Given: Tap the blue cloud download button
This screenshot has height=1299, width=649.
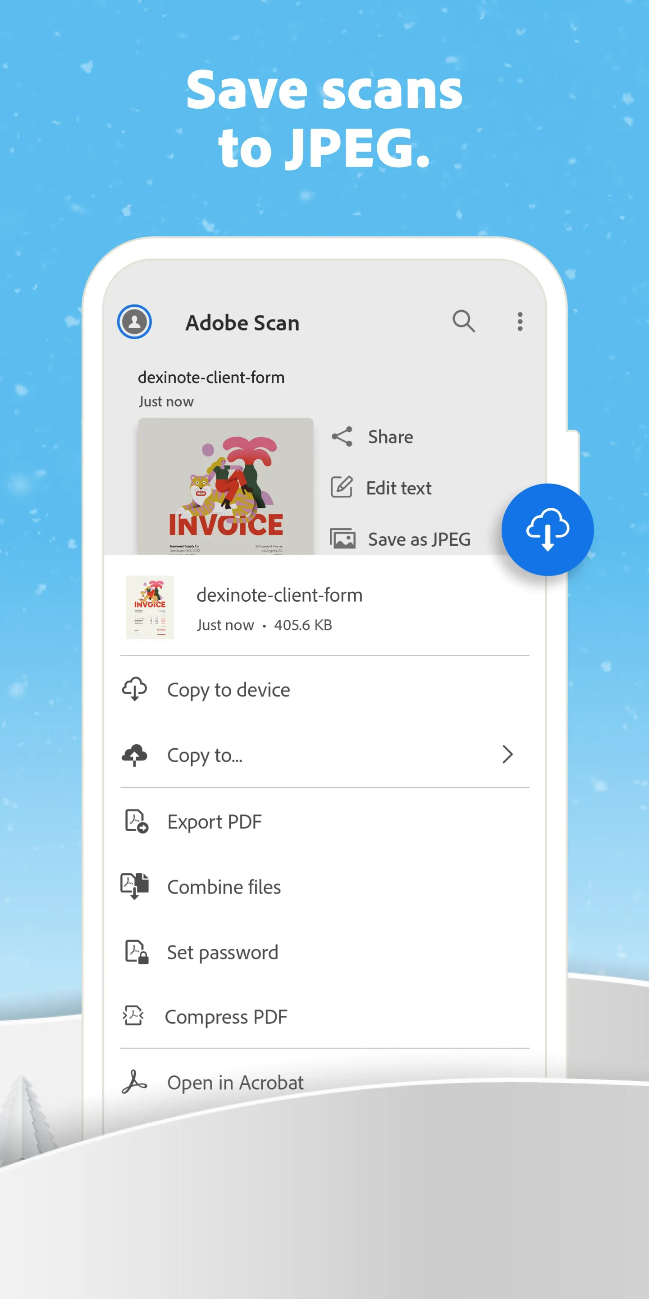Looking at the screenshot, I should 548,530.
